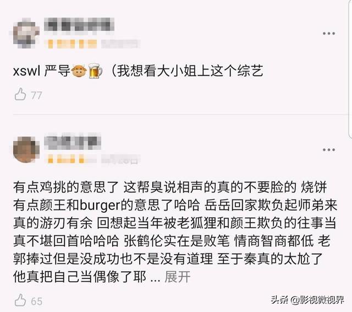Click the blurred date on first comment

[120, 44]
